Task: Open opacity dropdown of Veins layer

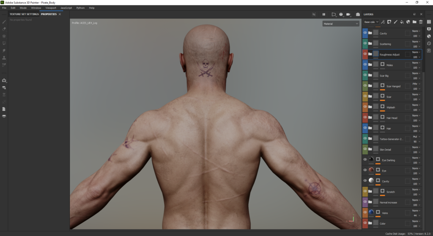Action: (x=416, y=216)
